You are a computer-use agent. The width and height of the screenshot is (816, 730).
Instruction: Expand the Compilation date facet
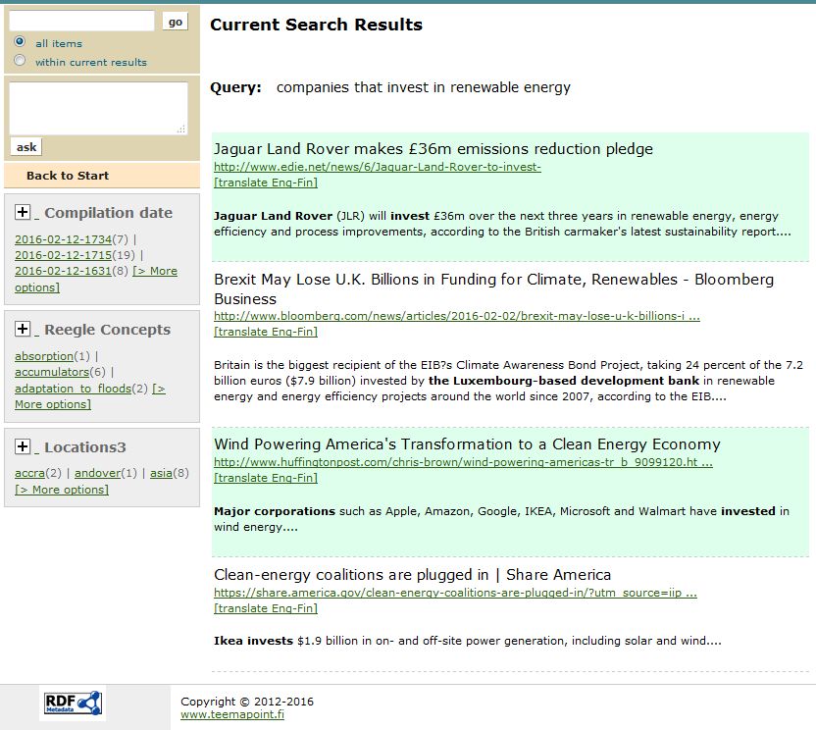22,212
